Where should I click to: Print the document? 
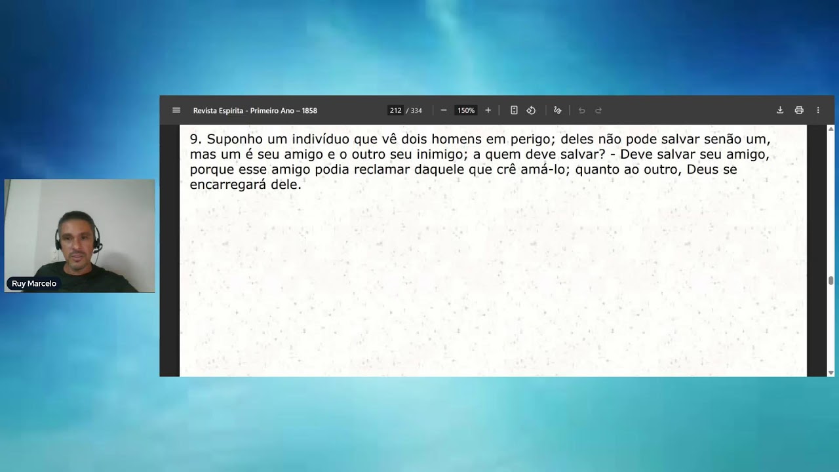799,110
